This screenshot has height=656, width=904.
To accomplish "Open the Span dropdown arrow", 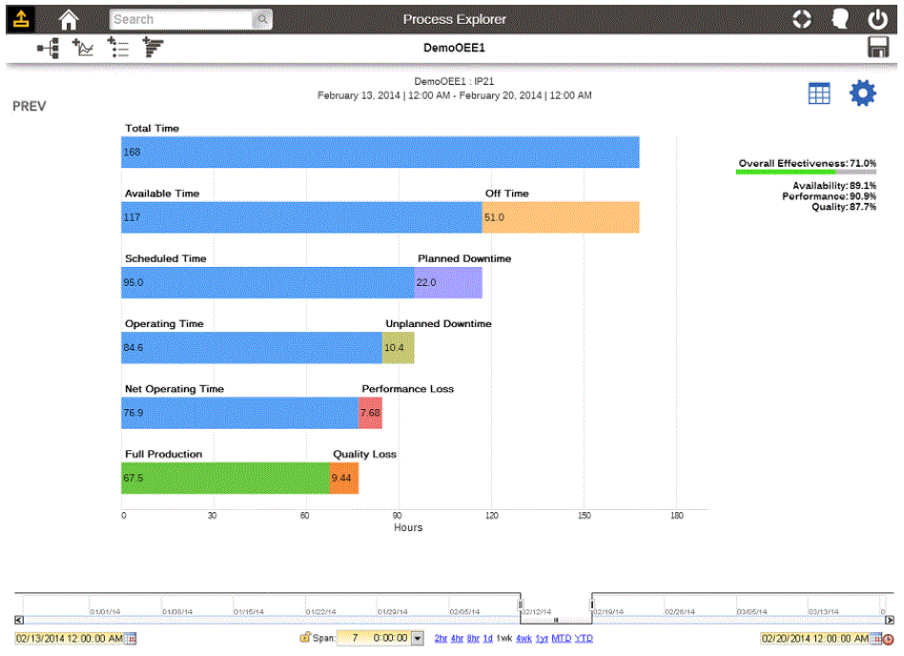I will click(x=418, y=638).
